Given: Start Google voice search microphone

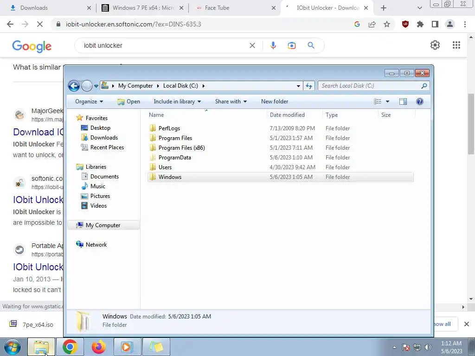Looking at the screenshot, I should [273, 45].
